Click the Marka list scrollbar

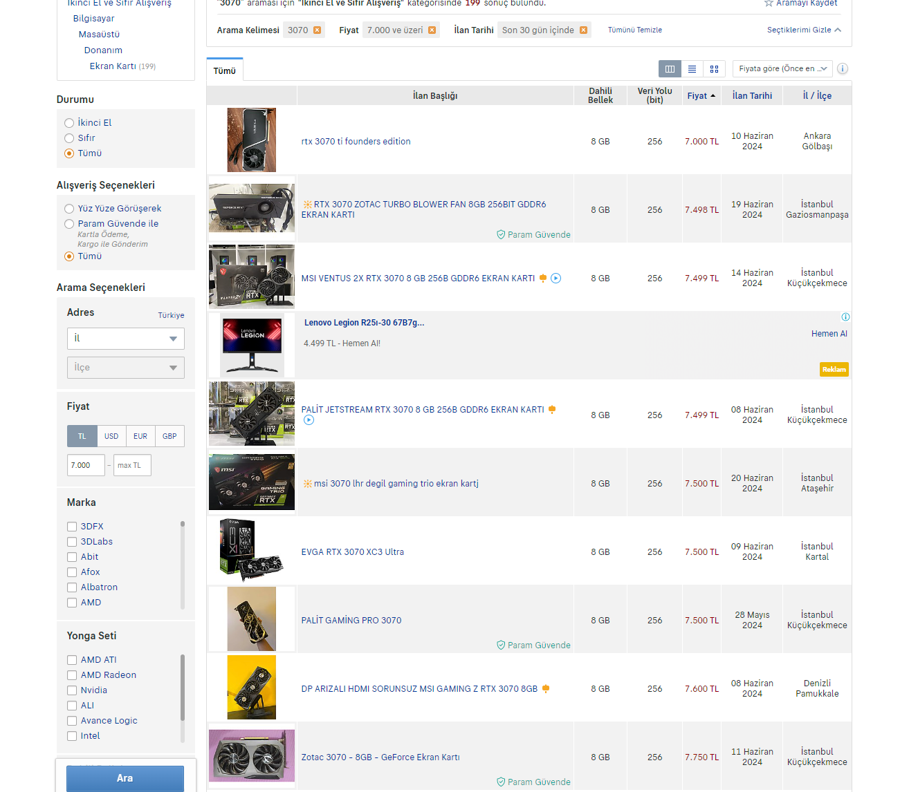point(183,565)
